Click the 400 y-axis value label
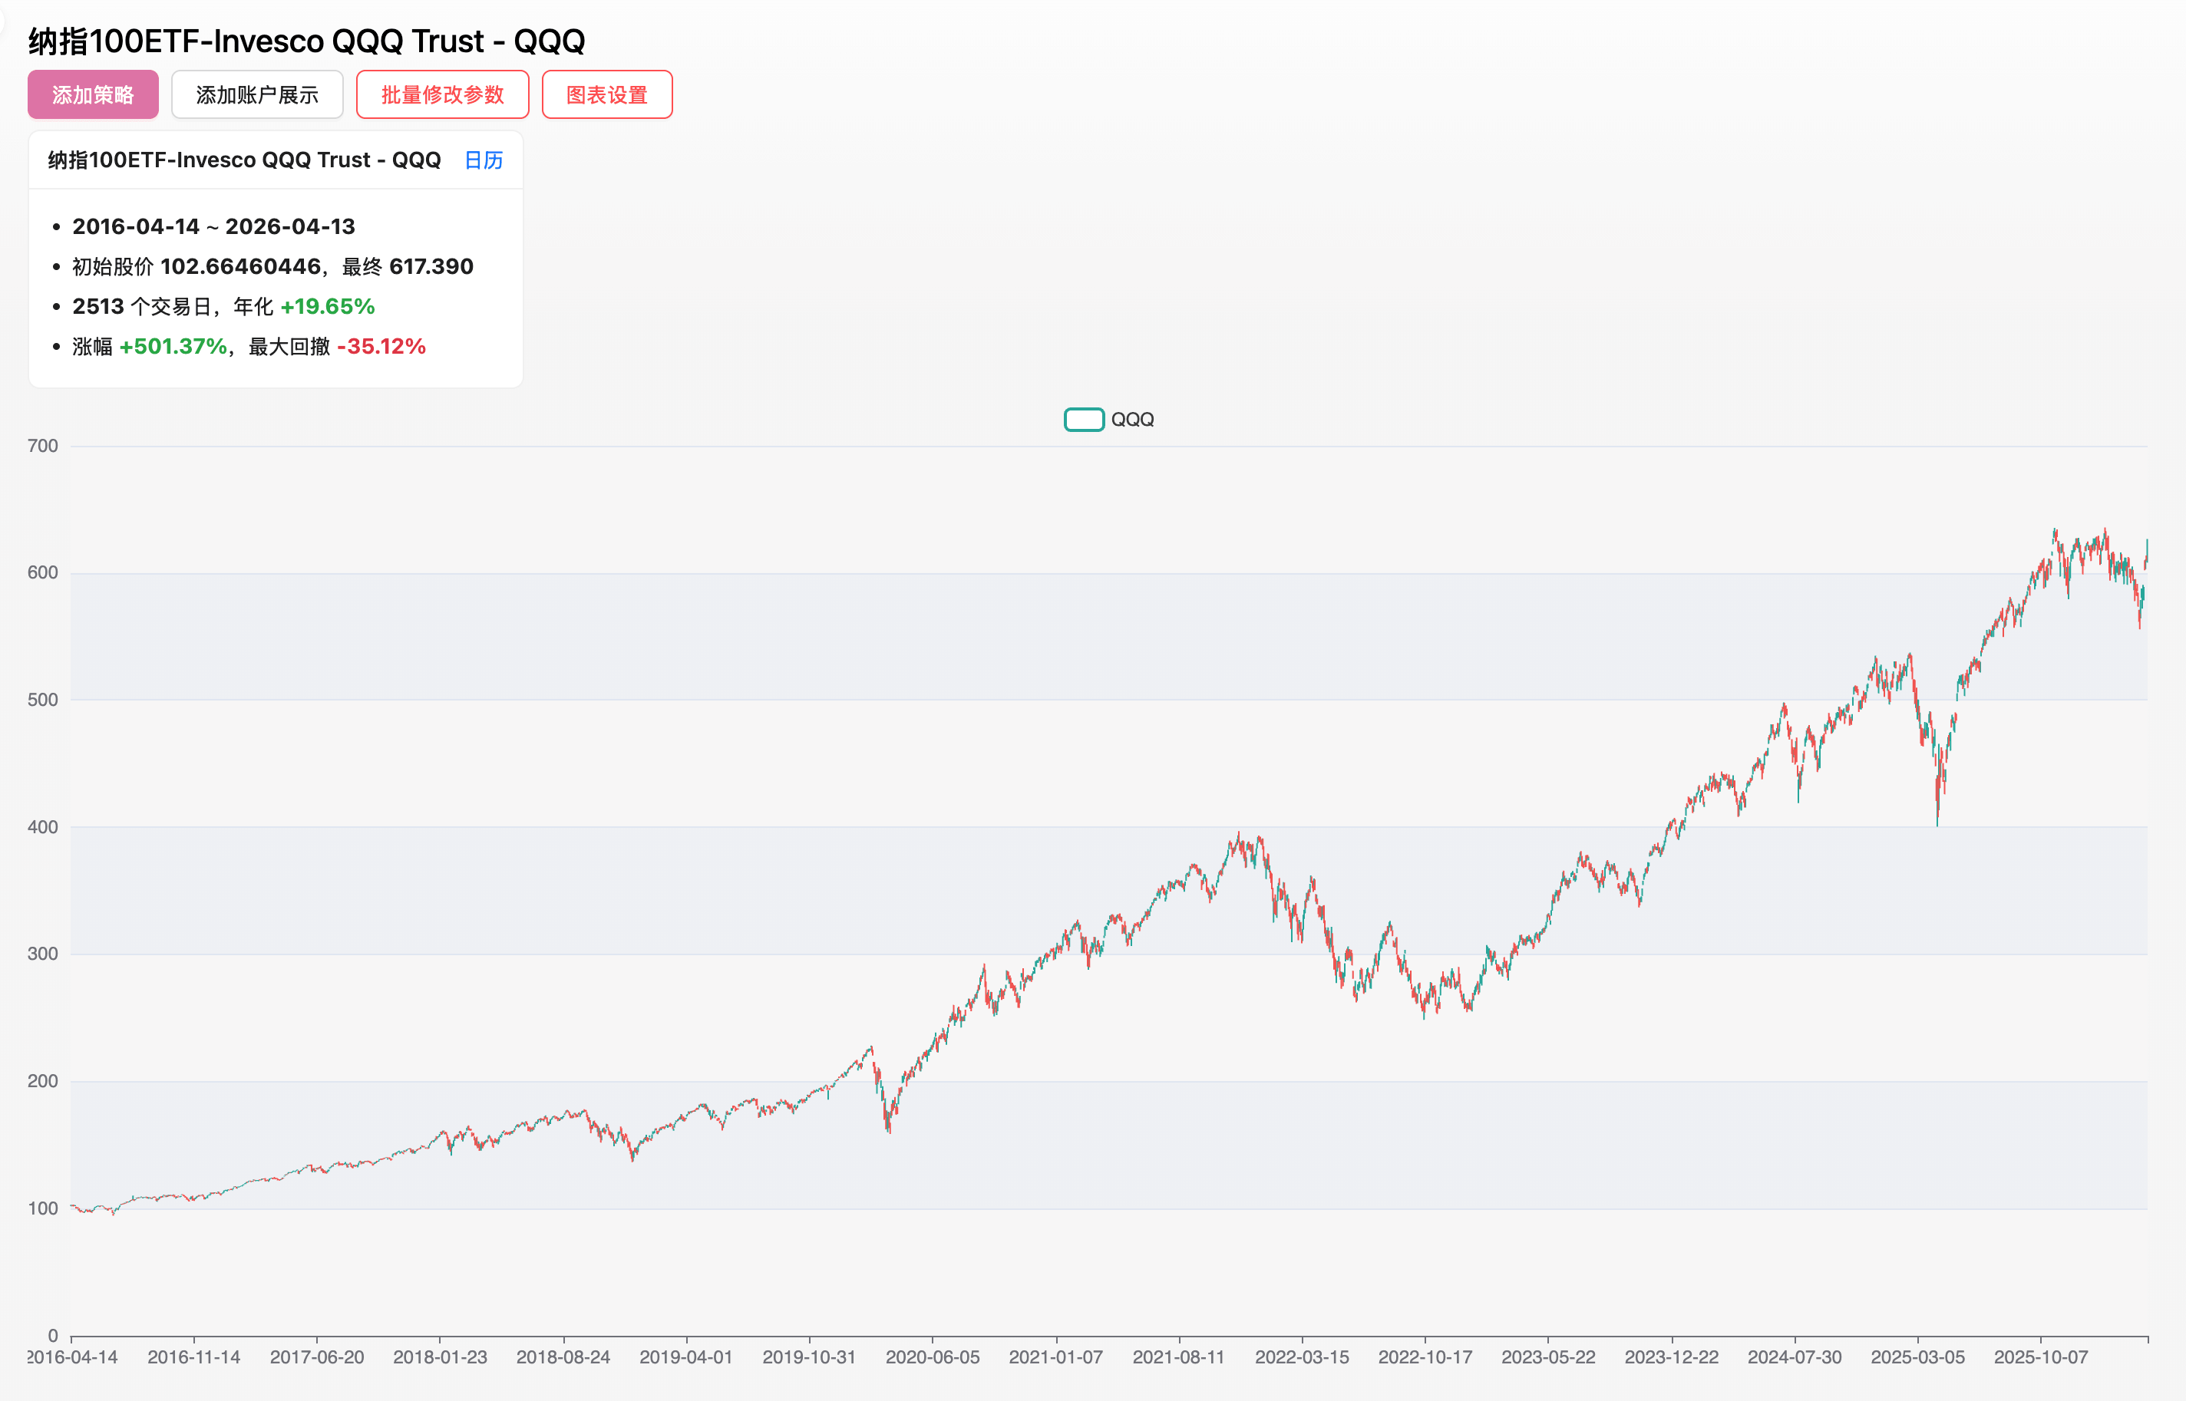2186x1401 pixels. pyautogui.click(x=42, y=827)
